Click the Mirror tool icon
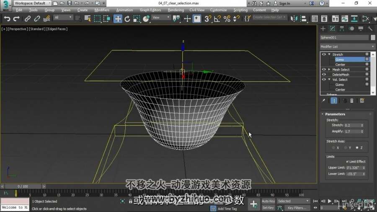The image size is (377, 212). [294, 19]
